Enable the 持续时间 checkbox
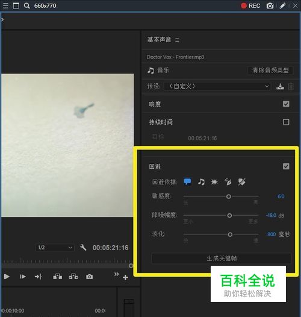The height and width of the screenshot is (317, 301). click(286, 122)
